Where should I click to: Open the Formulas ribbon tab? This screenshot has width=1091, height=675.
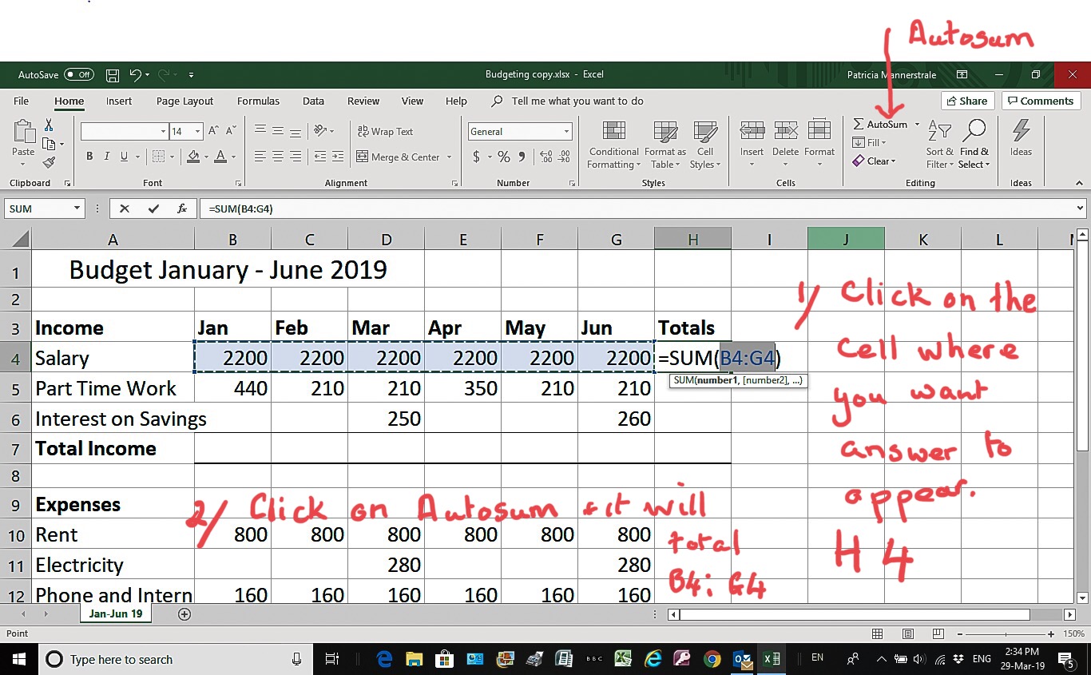pos(258,101)
